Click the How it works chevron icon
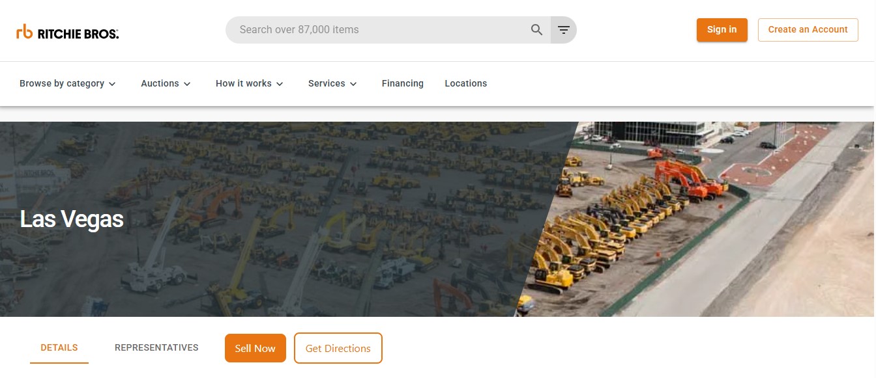Viewport: 876px width, 378px height. pos(280,84)
